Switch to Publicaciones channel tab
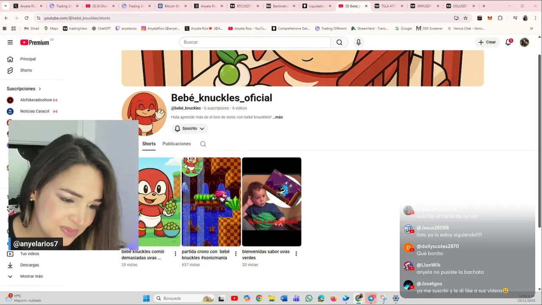542x305 pixels. click(177, 144)
